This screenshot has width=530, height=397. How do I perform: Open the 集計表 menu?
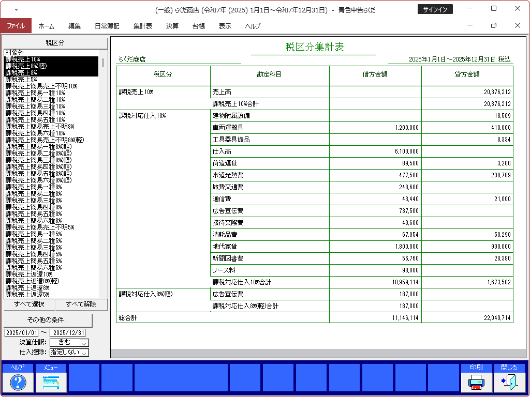(142, 26)
